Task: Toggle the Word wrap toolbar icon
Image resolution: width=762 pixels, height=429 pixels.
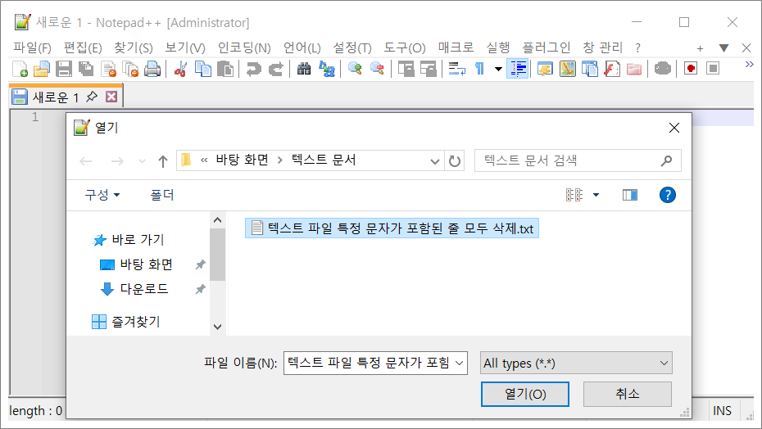Action: click(457, 69)
